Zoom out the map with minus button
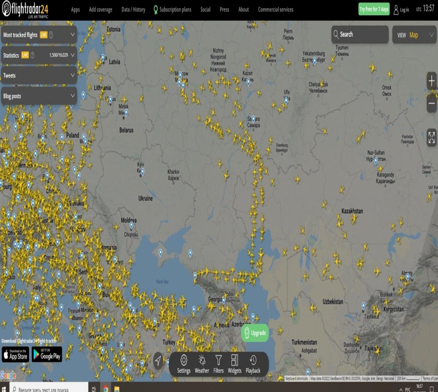Image resolution: width=438 pixels, height=392 pixels. [431, 103]
